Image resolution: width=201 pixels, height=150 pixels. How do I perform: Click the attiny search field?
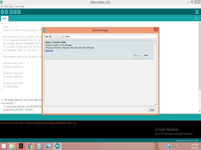(111, 36)
